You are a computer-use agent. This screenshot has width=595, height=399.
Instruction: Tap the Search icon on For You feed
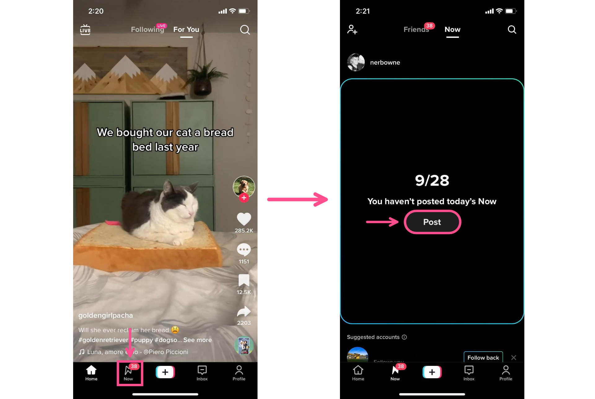(x=245, y=29)
